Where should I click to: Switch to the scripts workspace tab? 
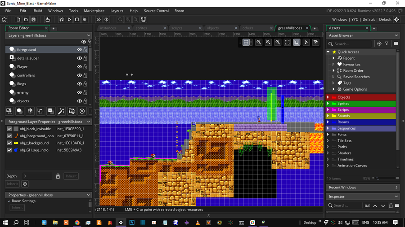(177, 28)
